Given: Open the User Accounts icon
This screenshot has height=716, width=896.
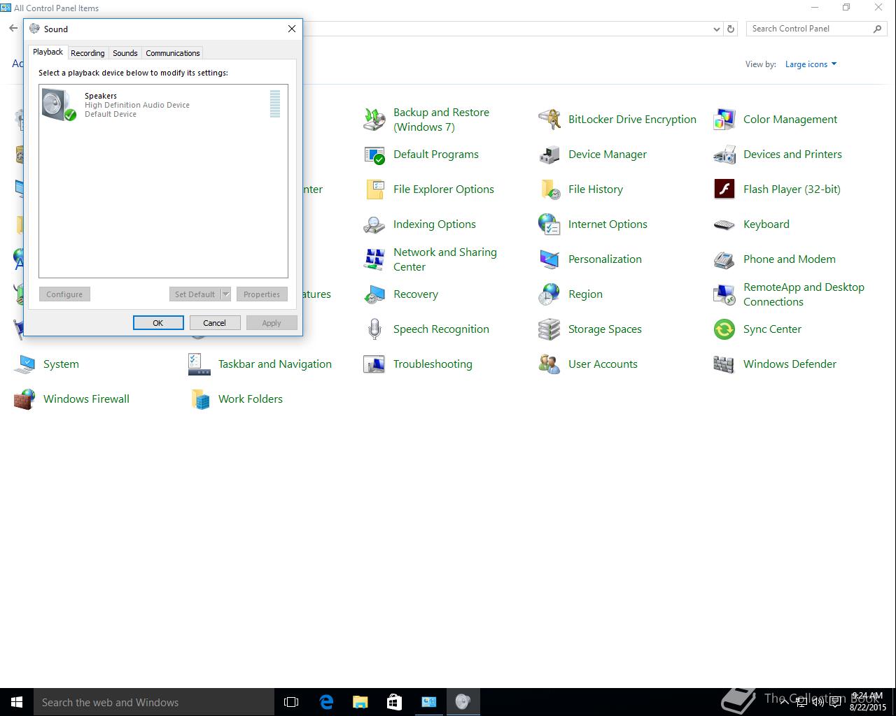Looking at the screenshot, I should coord(549,364).
